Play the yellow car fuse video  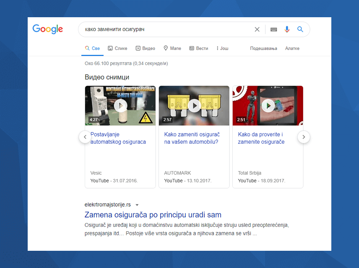(194, 105)
